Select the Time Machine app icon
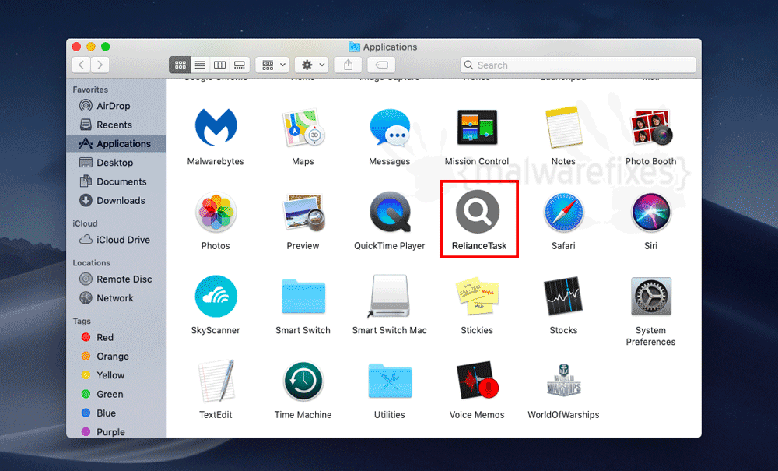778x471 pixels. (303, 381)
